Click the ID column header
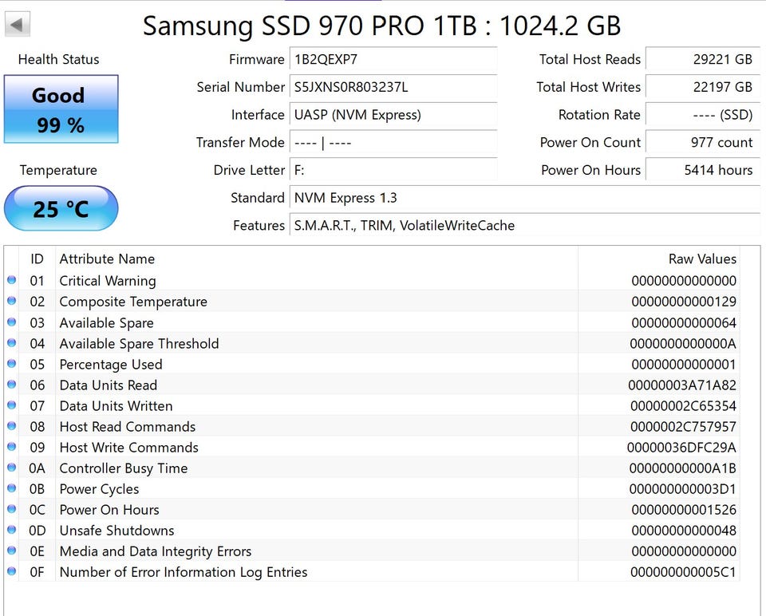Screen dimensions: 766x616 (38, 259)
